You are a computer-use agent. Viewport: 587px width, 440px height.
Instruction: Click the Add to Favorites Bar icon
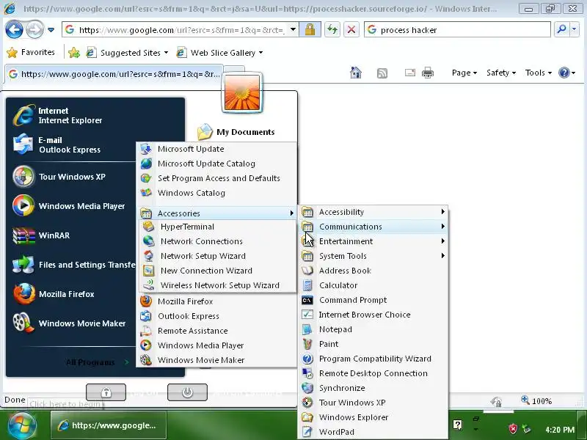pyautogui.click(x=74, y=53)
